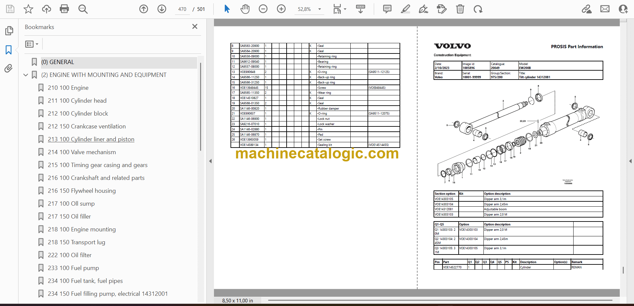634x306 pixels.
Task: Open the Find text search tool
Action: point(83,9)
